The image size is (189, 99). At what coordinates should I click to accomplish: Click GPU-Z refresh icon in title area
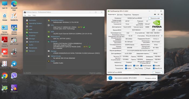click(x=158, y=14)
